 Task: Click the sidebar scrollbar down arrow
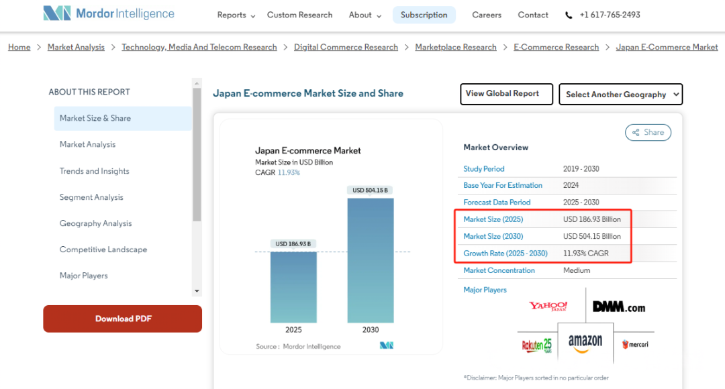click(x=197, y=291)
